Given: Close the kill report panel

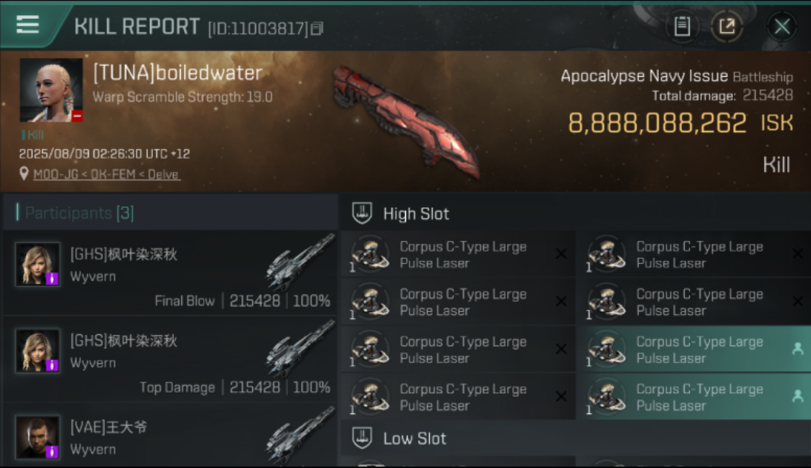Looking at the screenshot, I should click(x=782, y=26).
